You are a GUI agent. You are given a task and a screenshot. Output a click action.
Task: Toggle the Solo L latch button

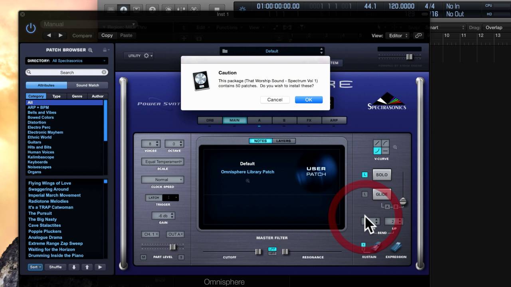point(364,175)
